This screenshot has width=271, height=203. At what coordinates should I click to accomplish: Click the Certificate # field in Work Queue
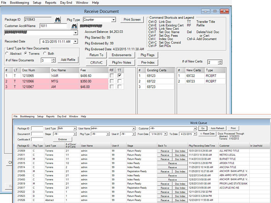37,140
